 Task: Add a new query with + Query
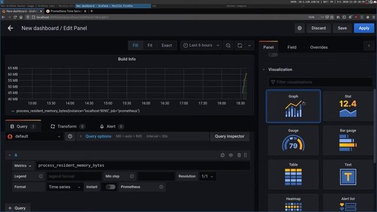17,208
